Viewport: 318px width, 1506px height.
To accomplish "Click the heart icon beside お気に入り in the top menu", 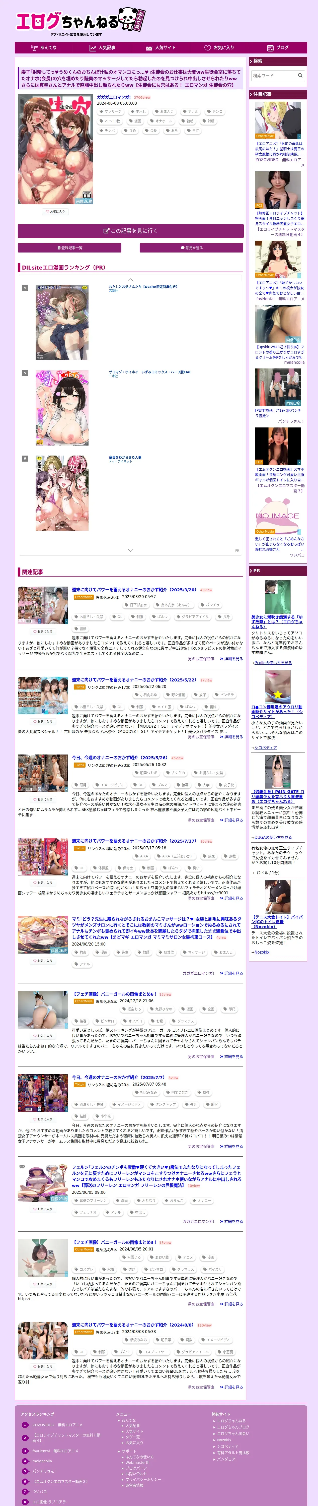I will point(207,48).
